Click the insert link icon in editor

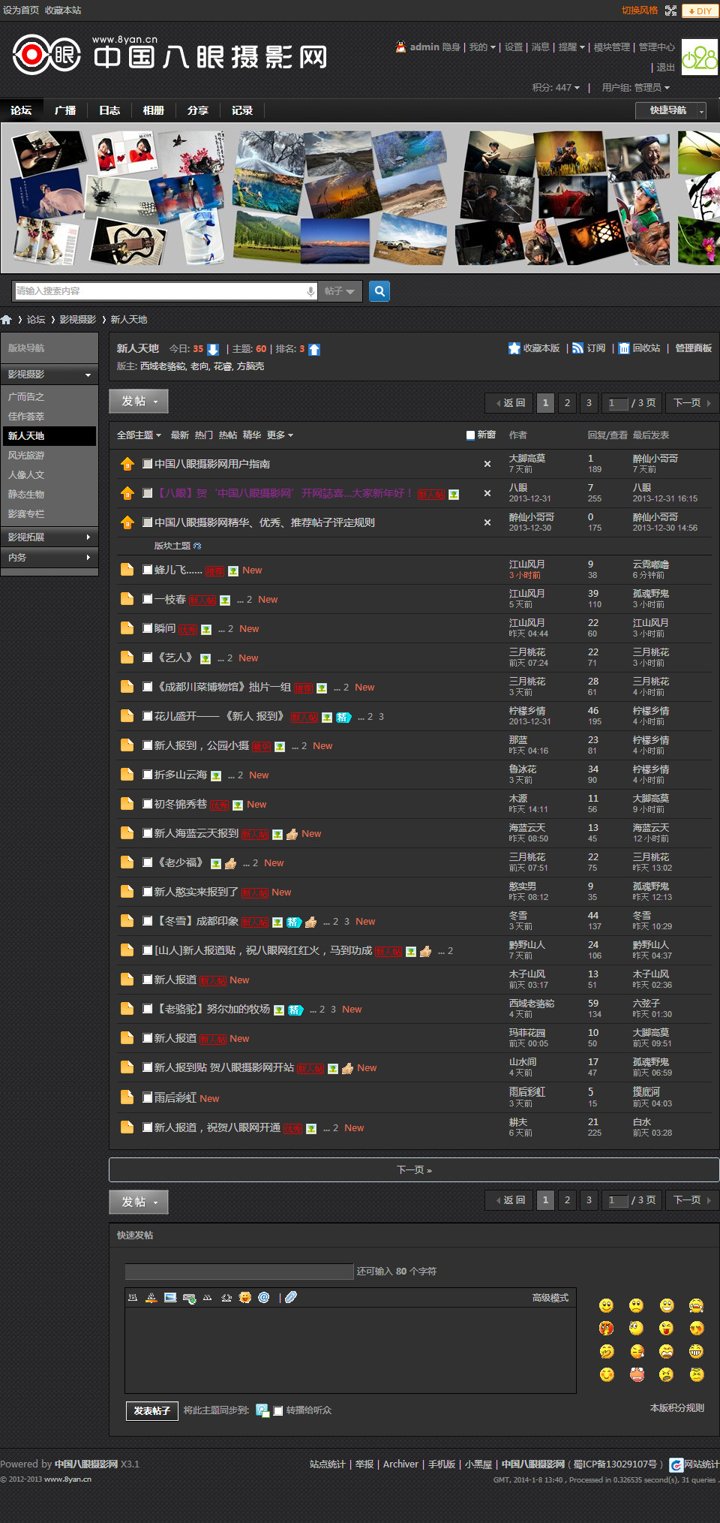tap(189, 1298)
